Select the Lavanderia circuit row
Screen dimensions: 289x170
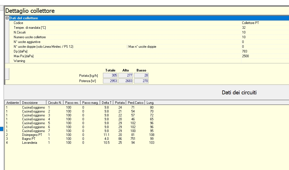[x=29, y=143]
